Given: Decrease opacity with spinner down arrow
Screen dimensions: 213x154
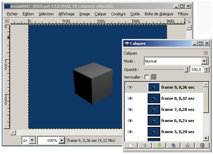Looking at the screenshot, I should tap(207, 71).
